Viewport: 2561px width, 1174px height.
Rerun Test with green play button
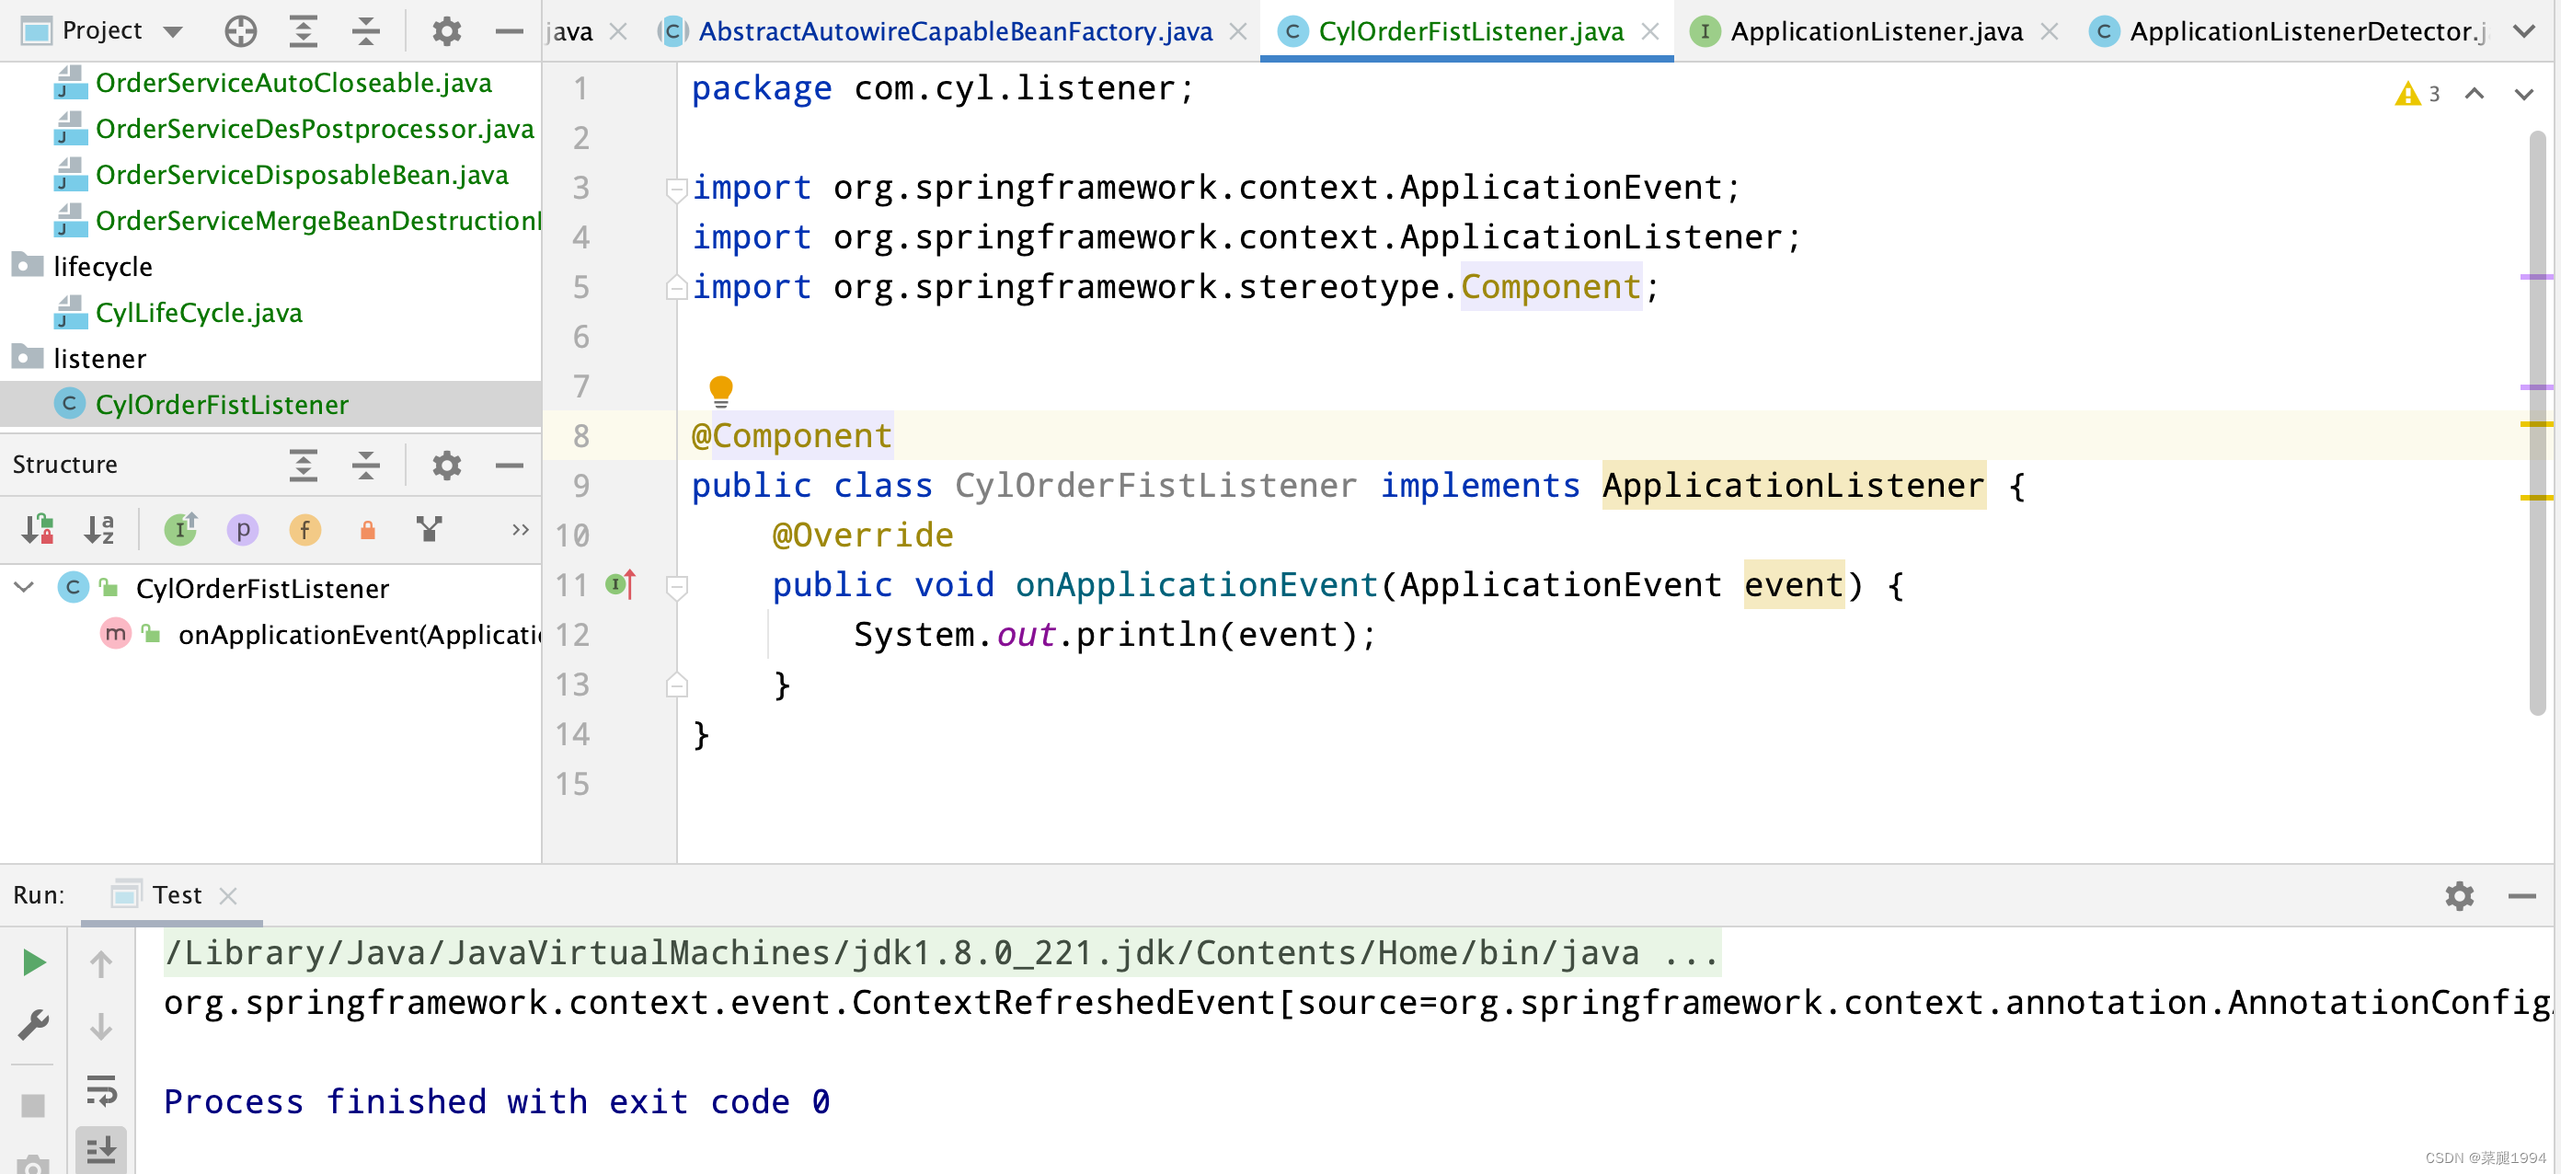click(34, 961)
